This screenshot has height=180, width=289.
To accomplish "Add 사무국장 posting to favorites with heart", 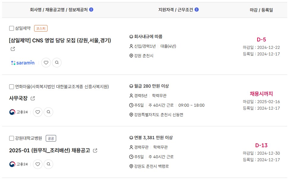I will 38,112.
